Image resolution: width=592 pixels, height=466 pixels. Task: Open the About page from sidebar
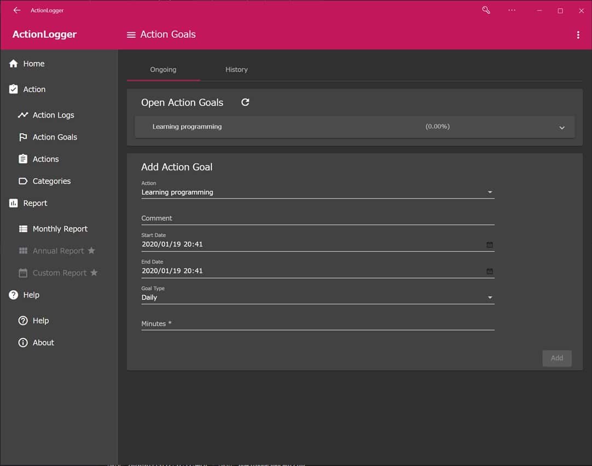[43, 343]
